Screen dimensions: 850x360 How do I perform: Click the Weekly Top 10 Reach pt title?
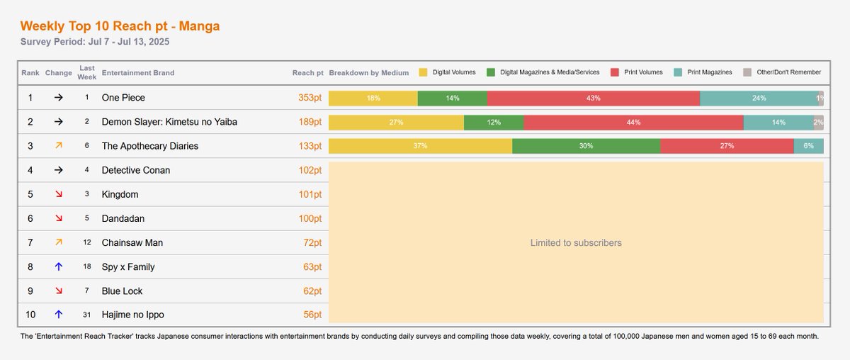click(120, 26)
